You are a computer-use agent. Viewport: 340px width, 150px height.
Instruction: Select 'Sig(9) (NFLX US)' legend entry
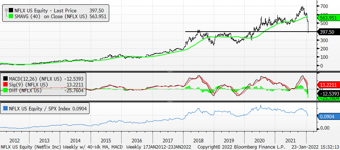point(28,85)
